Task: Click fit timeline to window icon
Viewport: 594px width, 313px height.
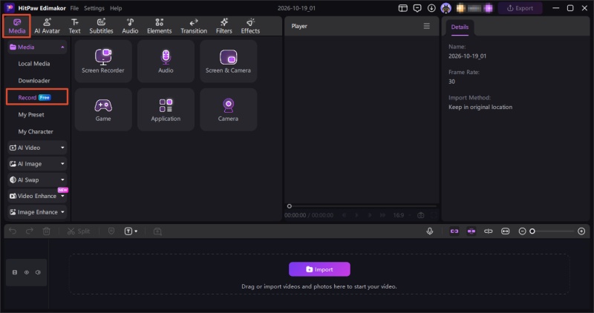Action: [x=506, y=231]
